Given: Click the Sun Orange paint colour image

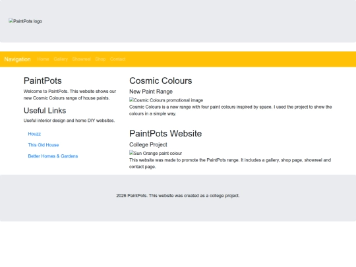Looking at the screenshot, I should pos(156,153).
